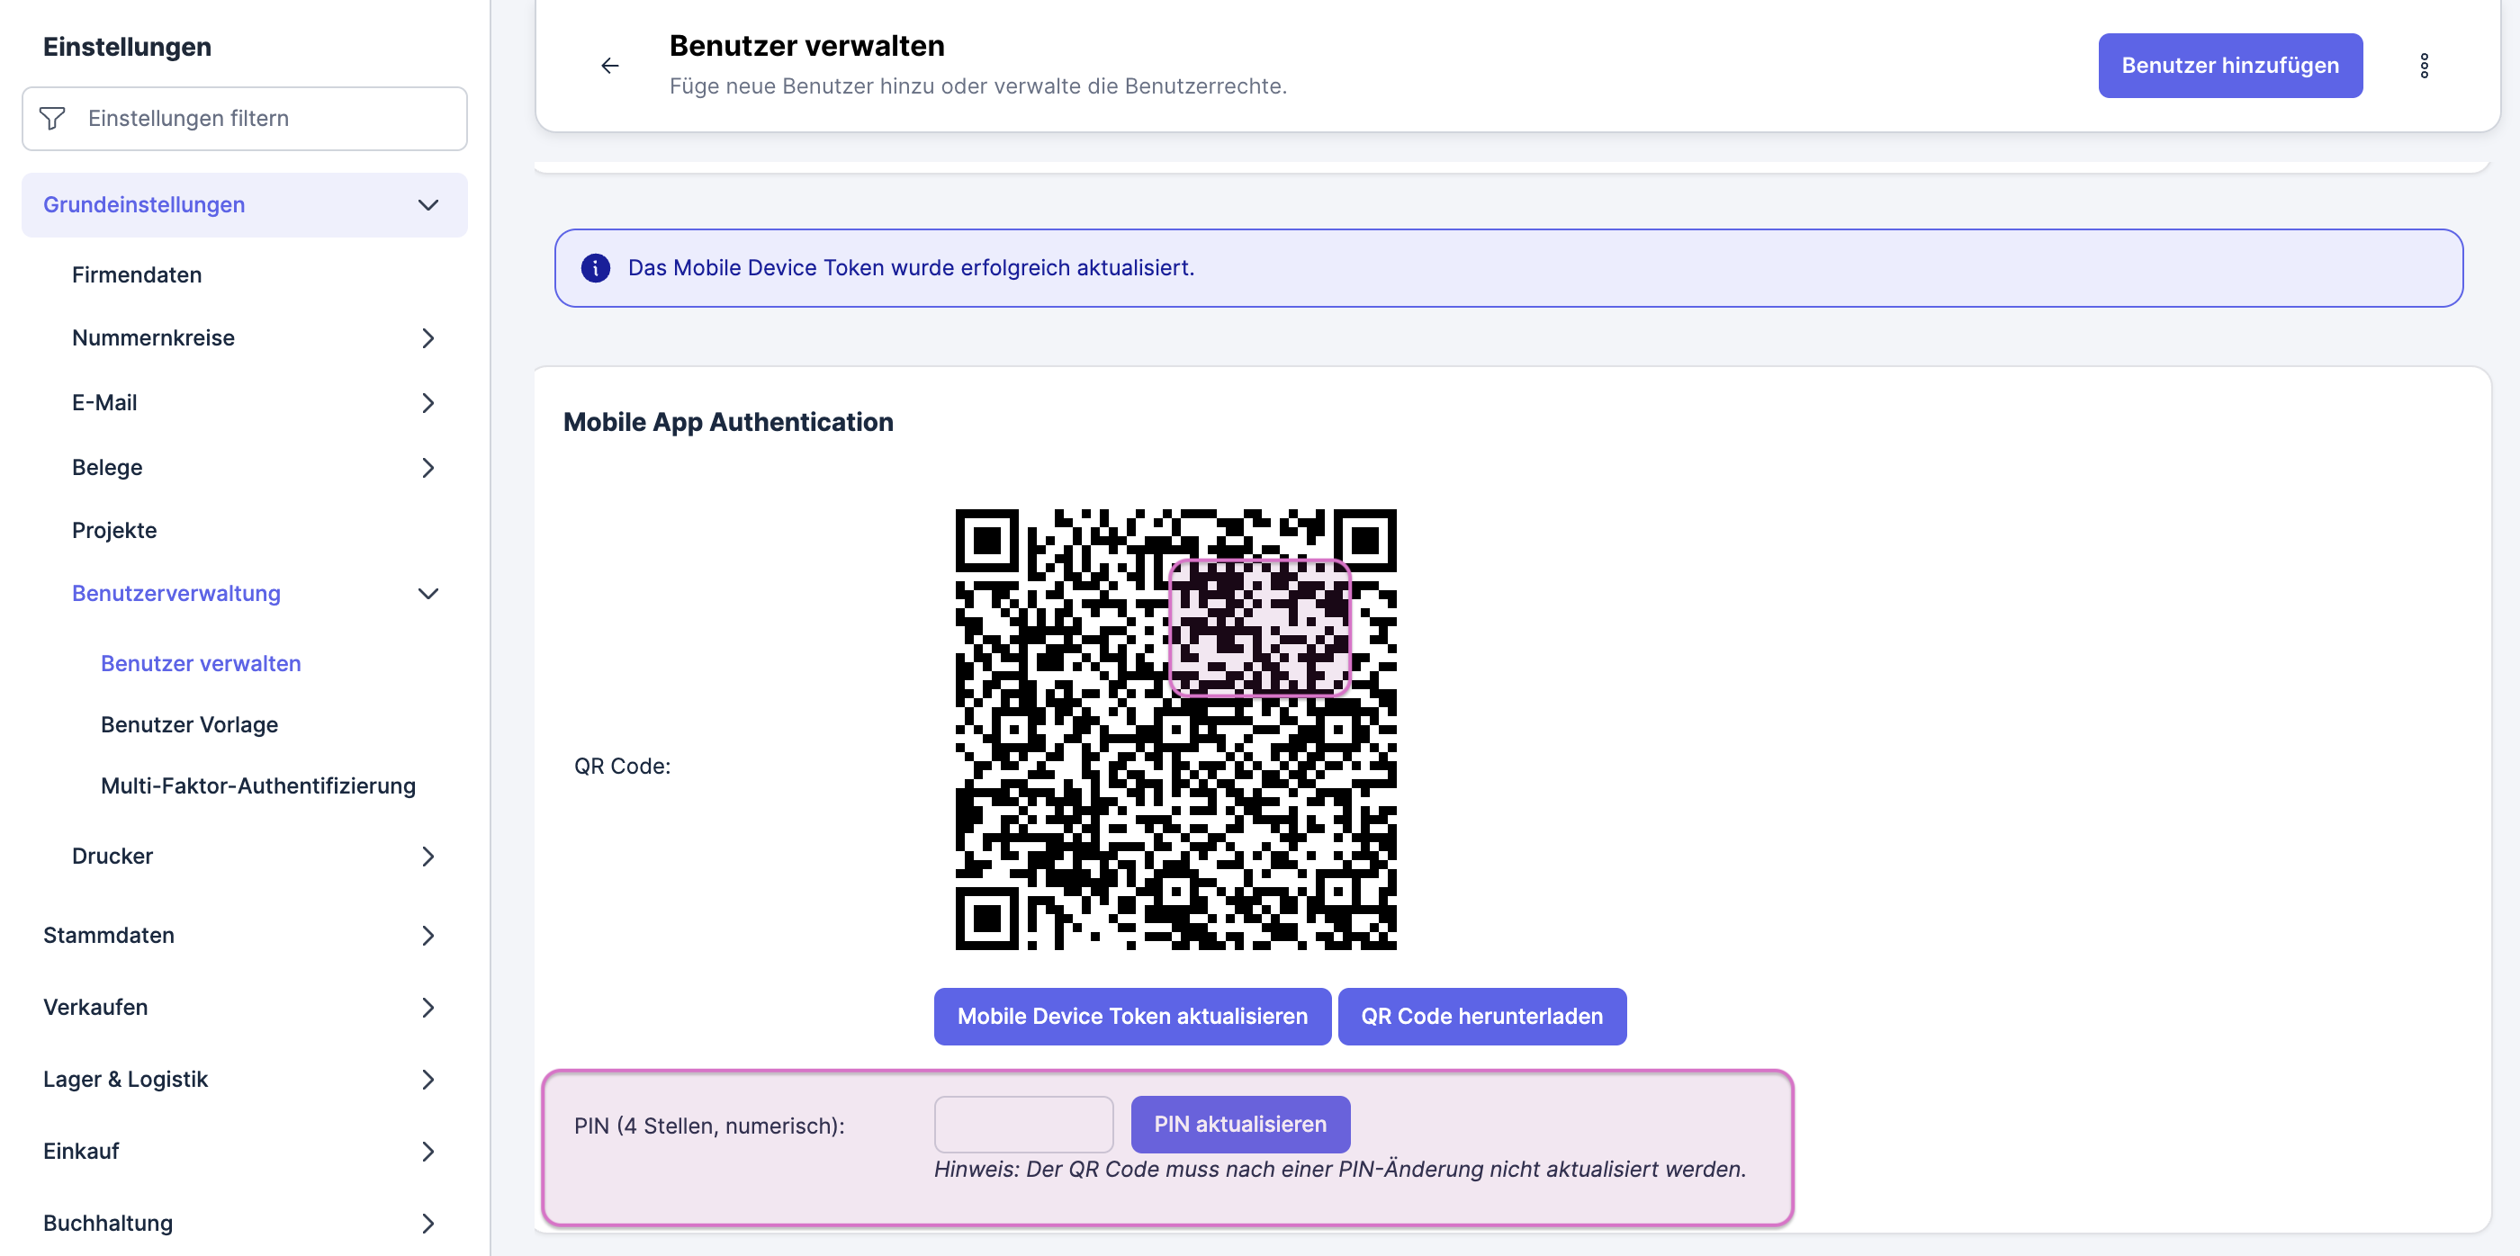The height and width of the screenshot is (1256, 2520).
Task: Click the QR code image
Action: [x=1174, y=729]
